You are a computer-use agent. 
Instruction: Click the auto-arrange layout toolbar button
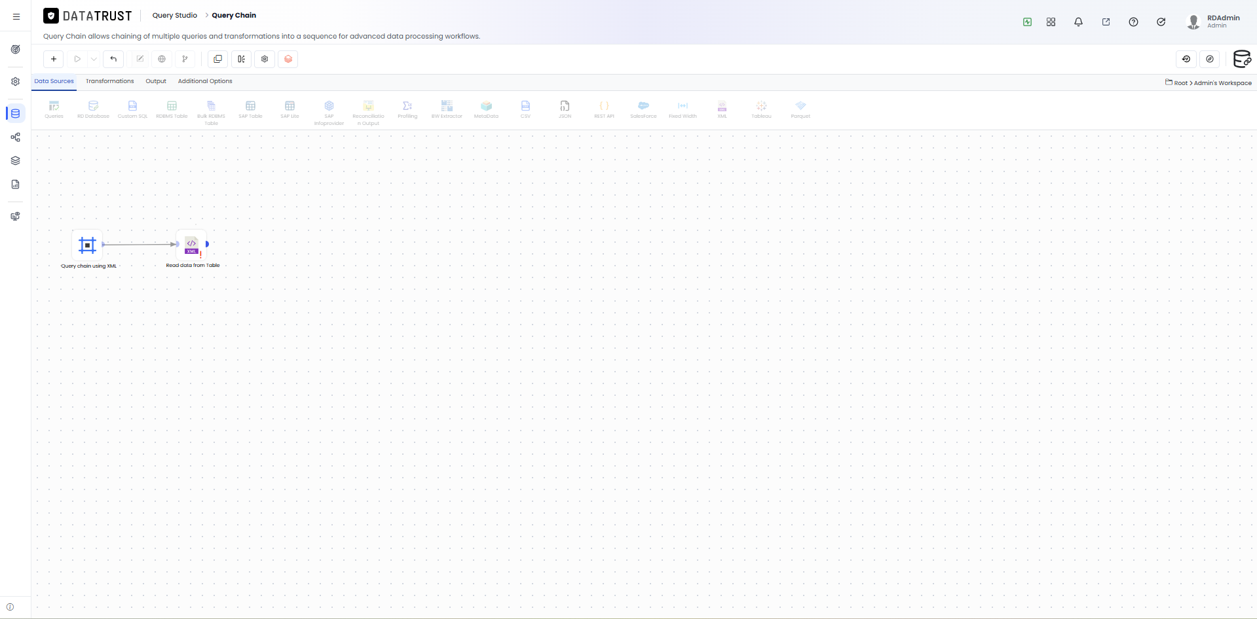241,59
